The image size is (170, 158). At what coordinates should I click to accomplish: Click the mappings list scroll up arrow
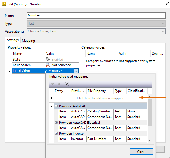[x=150, y=97]
